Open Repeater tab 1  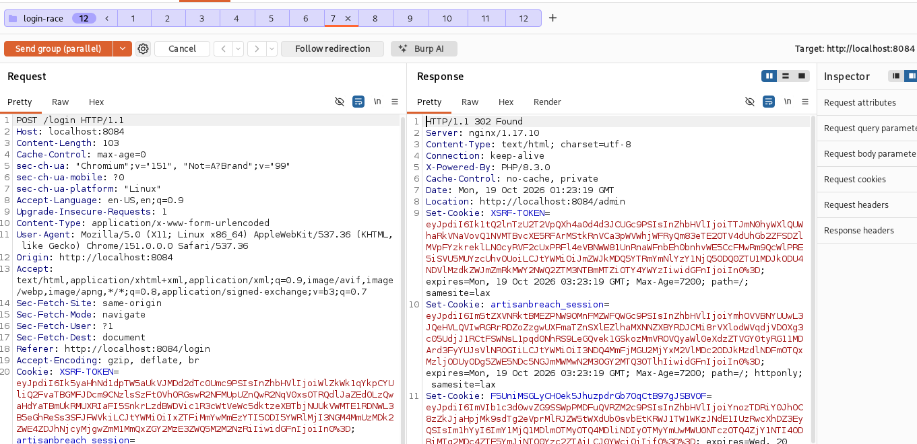pyautogui.click(x=133, y=19)
